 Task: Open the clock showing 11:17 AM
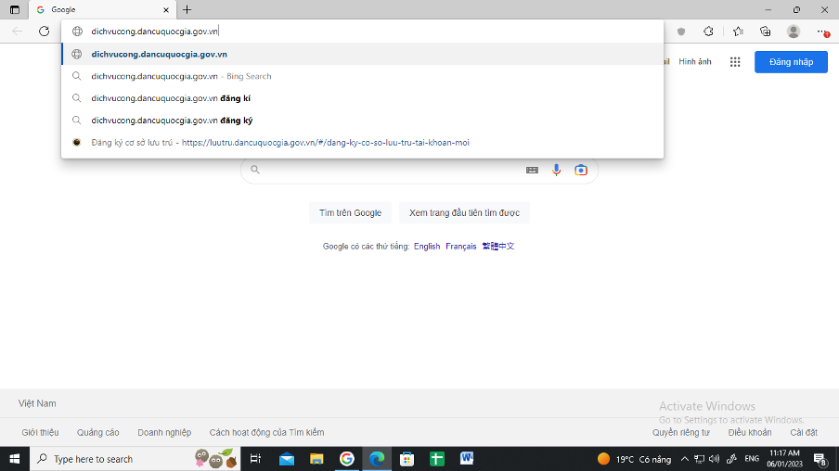pos(784,459)
